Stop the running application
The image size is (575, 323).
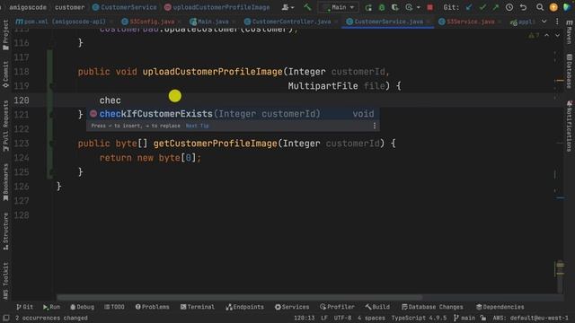(429, 7)
